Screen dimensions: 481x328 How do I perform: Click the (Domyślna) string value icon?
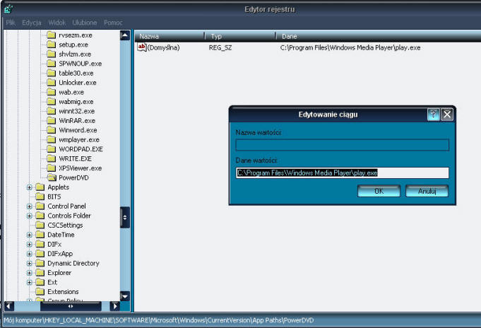tap(141, 47)
